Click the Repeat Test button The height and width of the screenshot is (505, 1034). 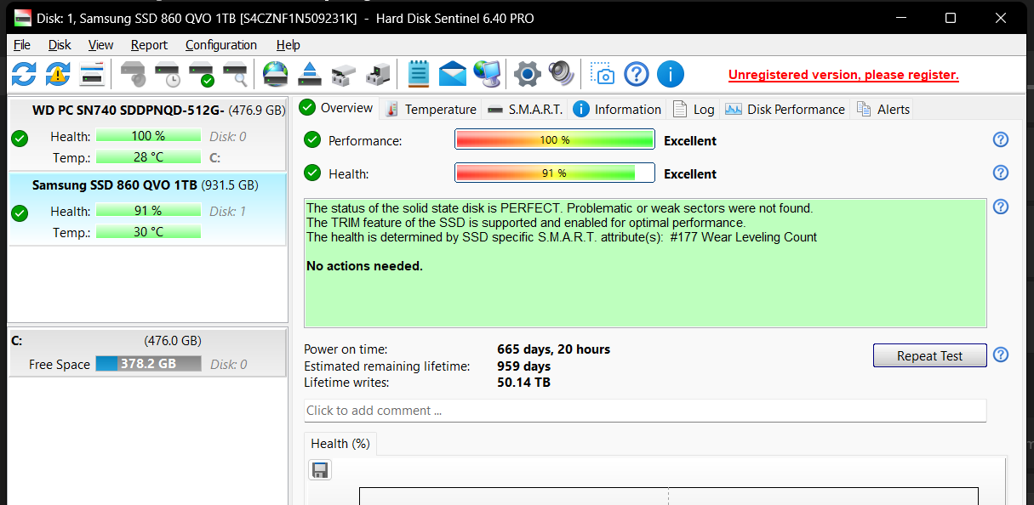930,355
